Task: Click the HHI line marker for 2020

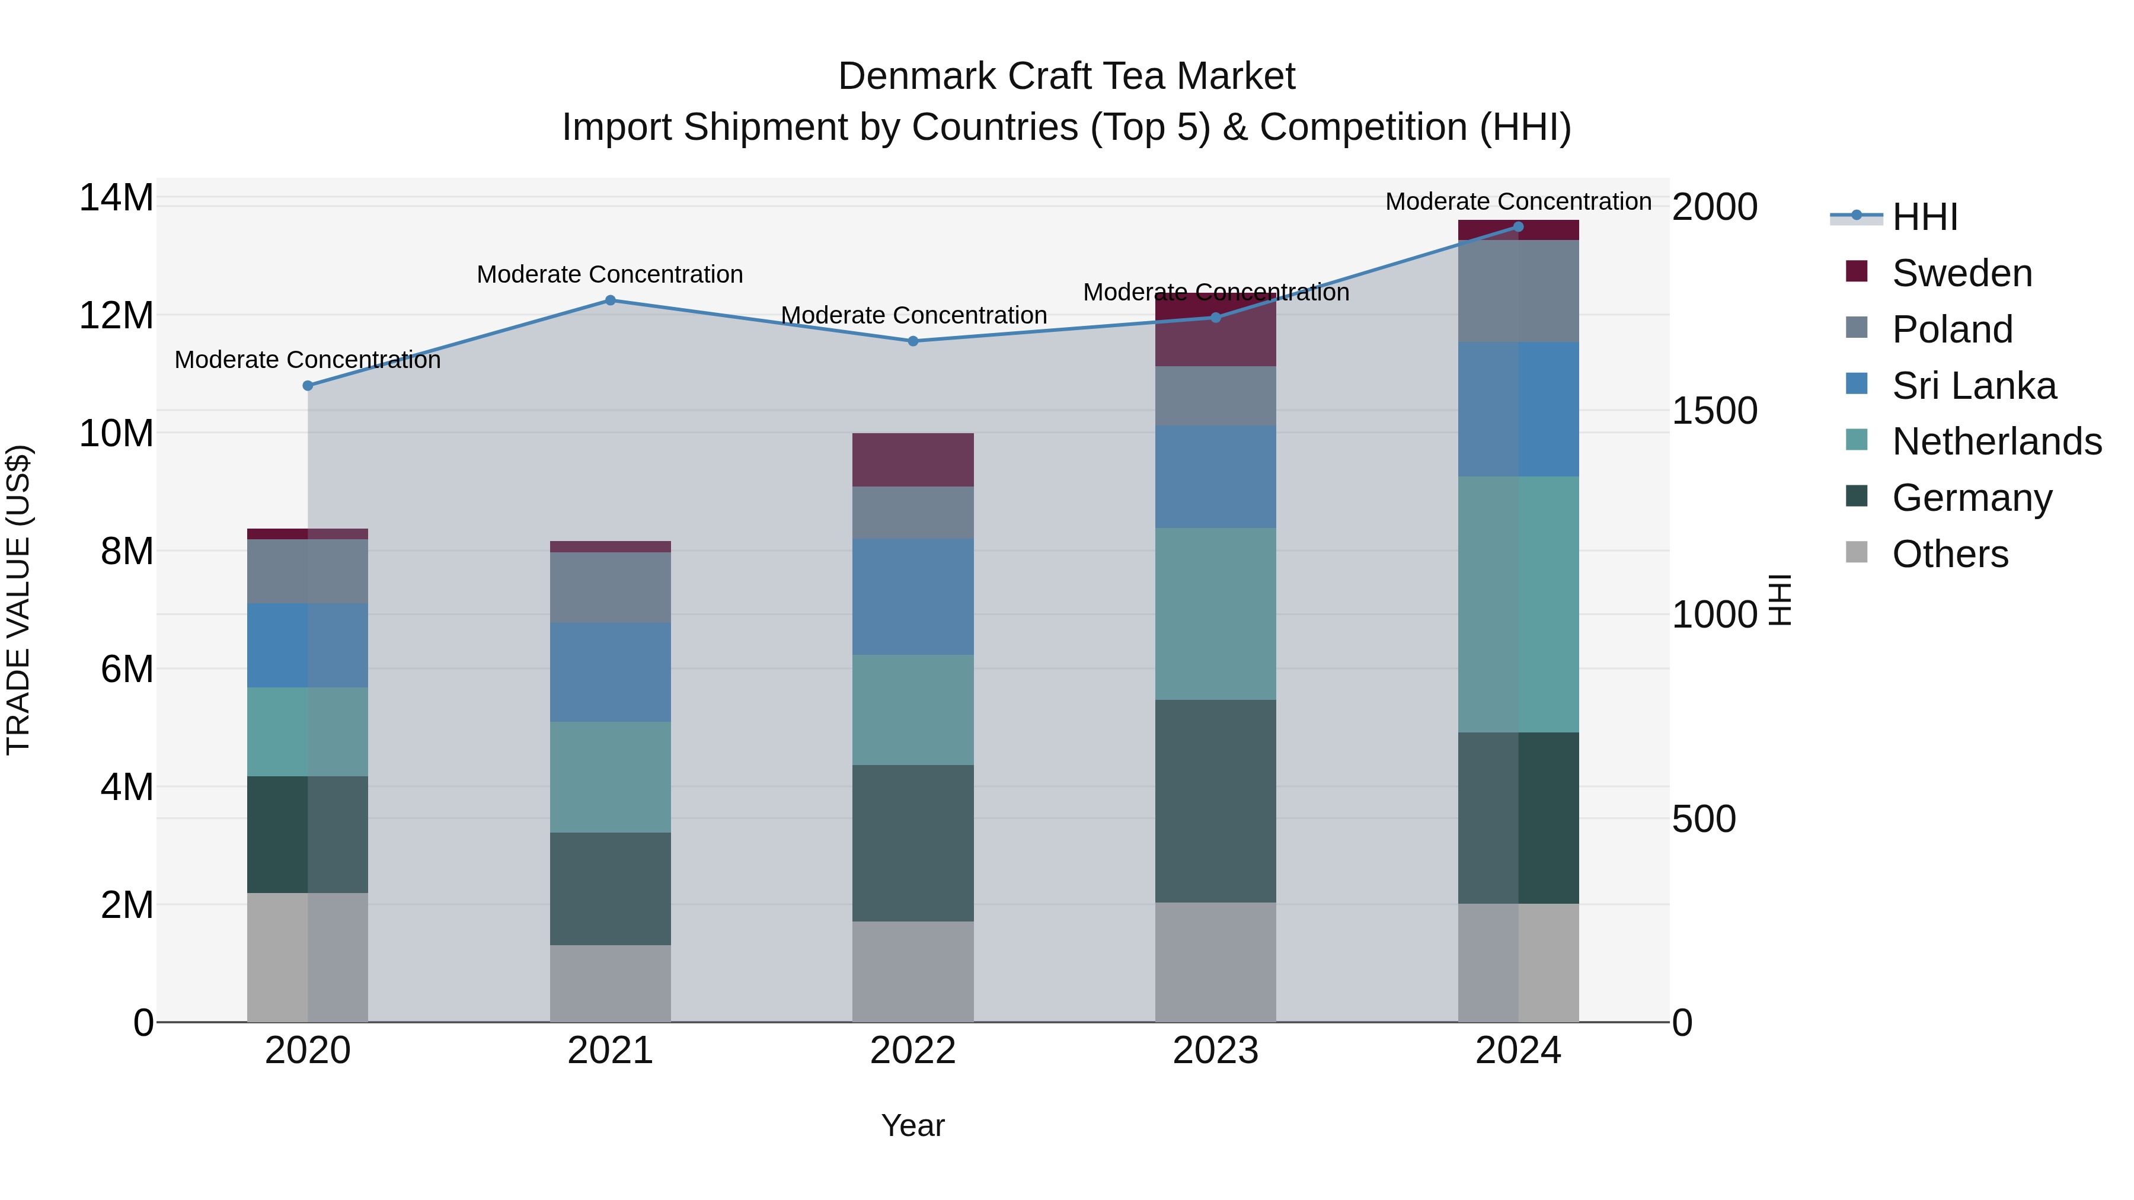Action: [308, 386]
